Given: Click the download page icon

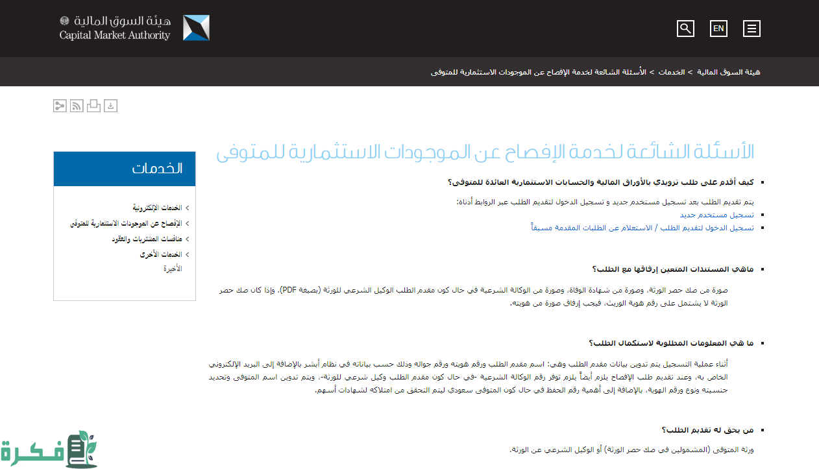Looking at the screenshot, I should tap(111, 106).
